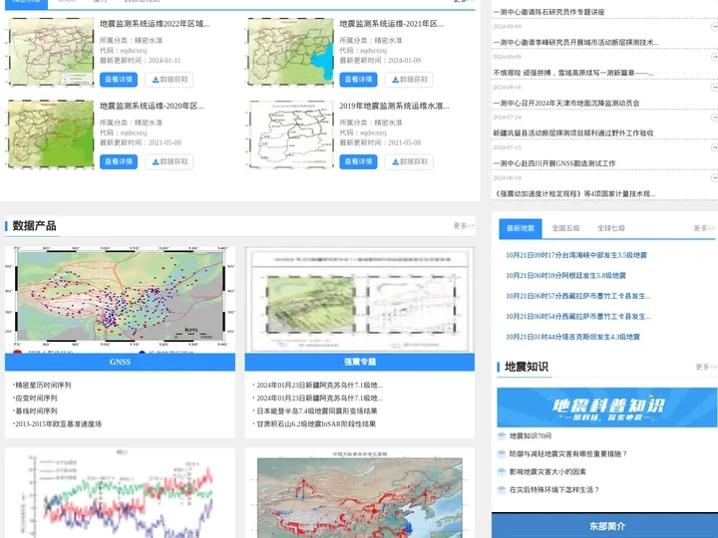Open title 2019年地震监测系统运维水准
Screen dimensions: 718x538
(x=394, y=106)
